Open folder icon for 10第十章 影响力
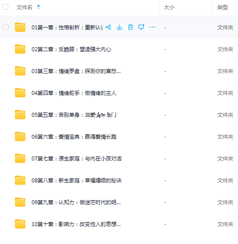This screenshot has width=238, height=244. pos(20,224)
